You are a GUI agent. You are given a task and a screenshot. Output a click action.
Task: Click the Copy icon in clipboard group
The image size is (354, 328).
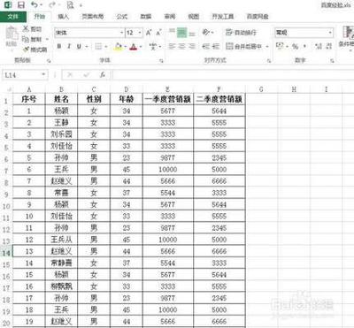(x=26, y=39)
